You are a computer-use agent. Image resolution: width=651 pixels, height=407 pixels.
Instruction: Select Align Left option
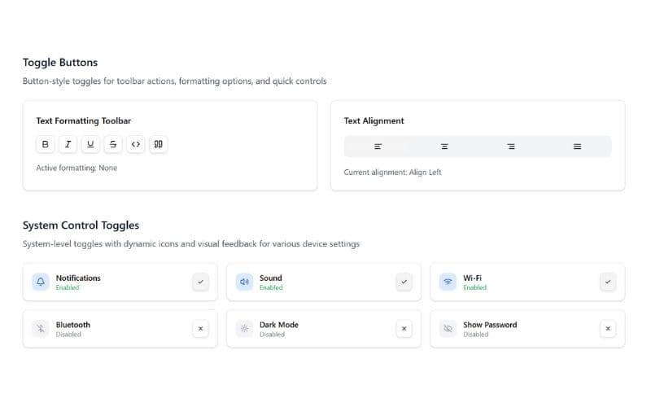[x=378, y=147]
